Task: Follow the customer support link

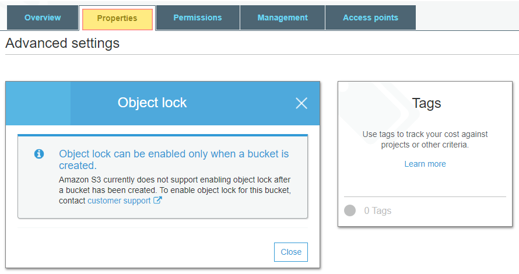Action: pyautogui.click(x=119, y=201)
